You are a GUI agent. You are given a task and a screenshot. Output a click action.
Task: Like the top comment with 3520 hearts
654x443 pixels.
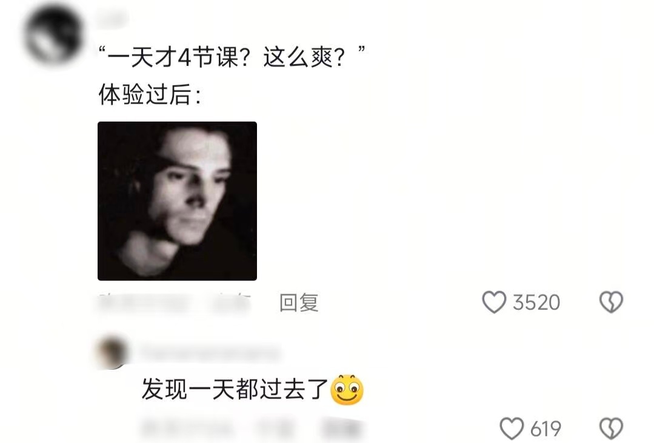point(494,302)
